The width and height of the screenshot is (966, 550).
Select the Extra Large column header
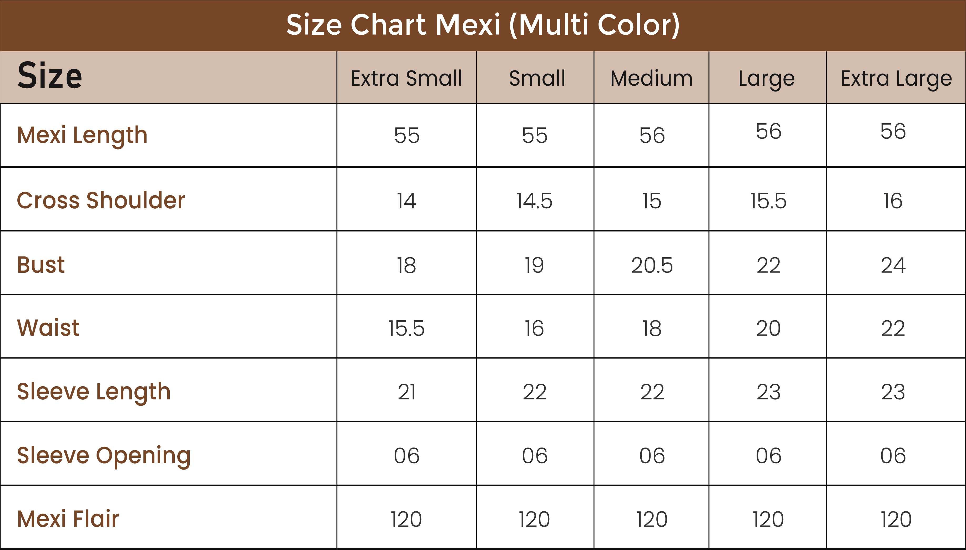(x=896, y=79)
